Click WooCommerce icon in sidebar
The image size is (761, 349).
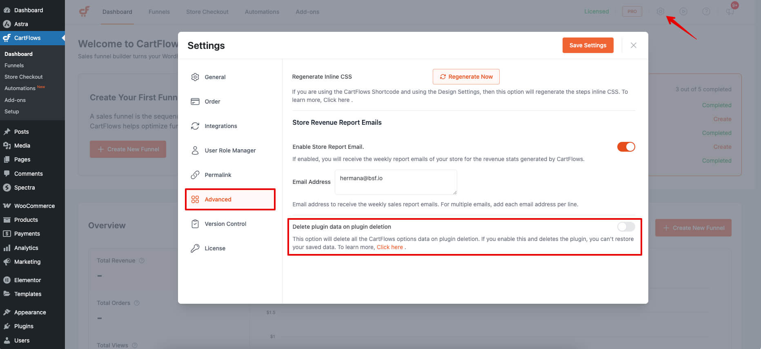7,206
